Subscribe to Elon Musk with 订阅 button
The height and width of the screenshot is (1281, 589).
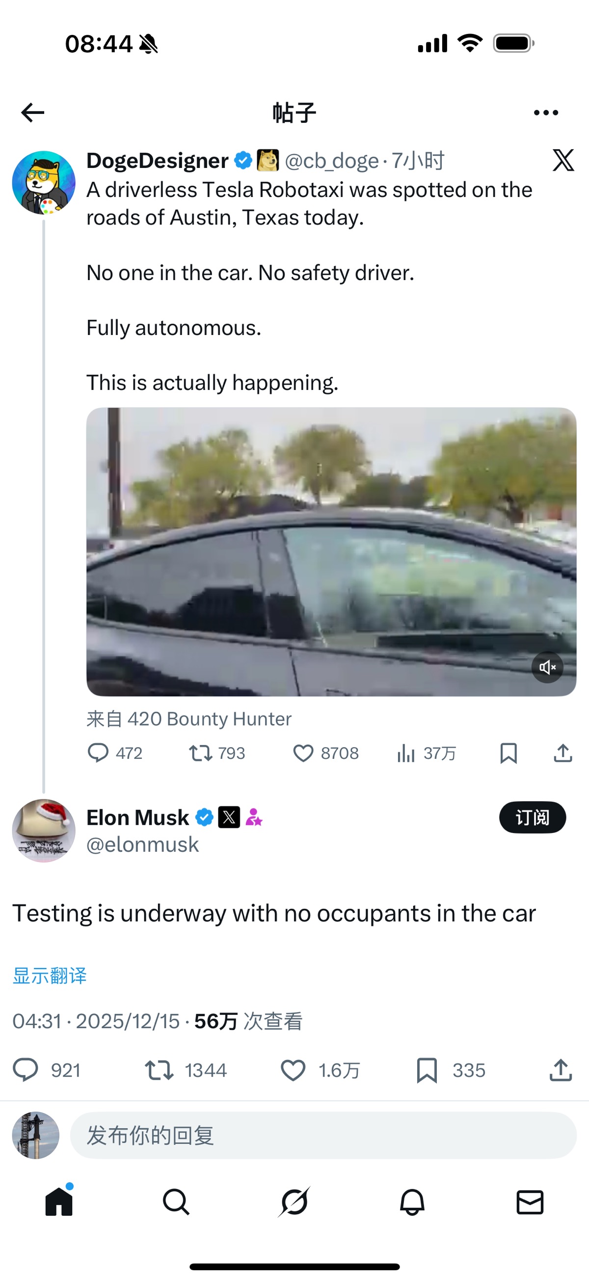(x=533, y=817)
